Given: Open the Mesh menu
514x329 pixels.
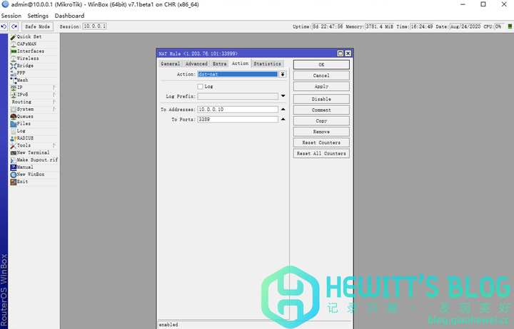Looking at the screenshot, I should point(34,80).
